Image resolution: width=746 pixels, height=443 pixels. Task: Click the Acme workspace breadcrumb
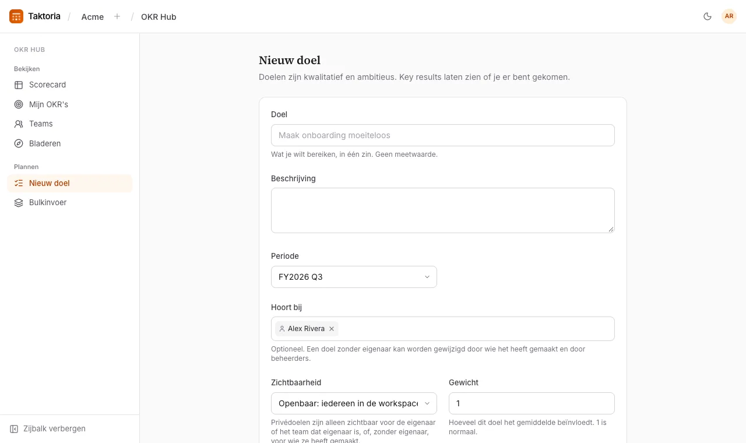93,17
